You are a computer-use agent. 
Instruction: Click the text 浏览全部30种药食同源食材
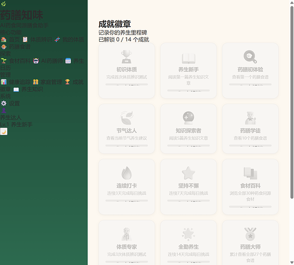pyautogui.click(x=251, y=196)
